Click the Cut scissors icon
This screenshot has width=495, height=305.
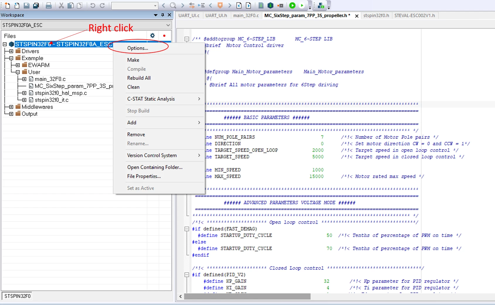pyautogui.click(x=61, y=5)
